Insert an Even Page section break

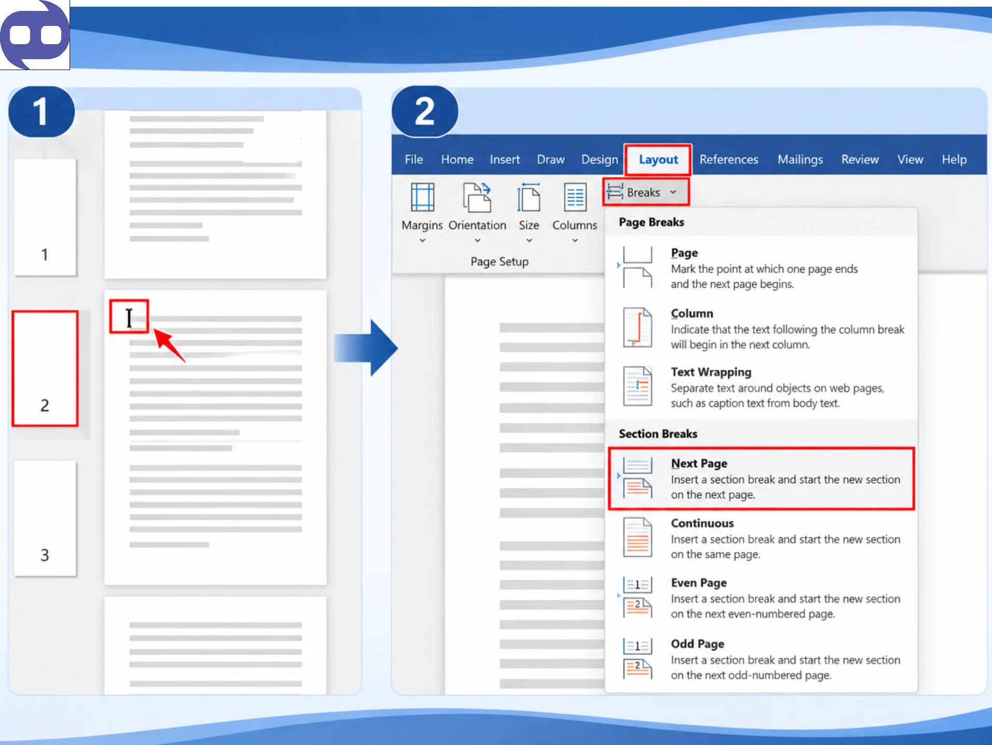click(761, 598)
